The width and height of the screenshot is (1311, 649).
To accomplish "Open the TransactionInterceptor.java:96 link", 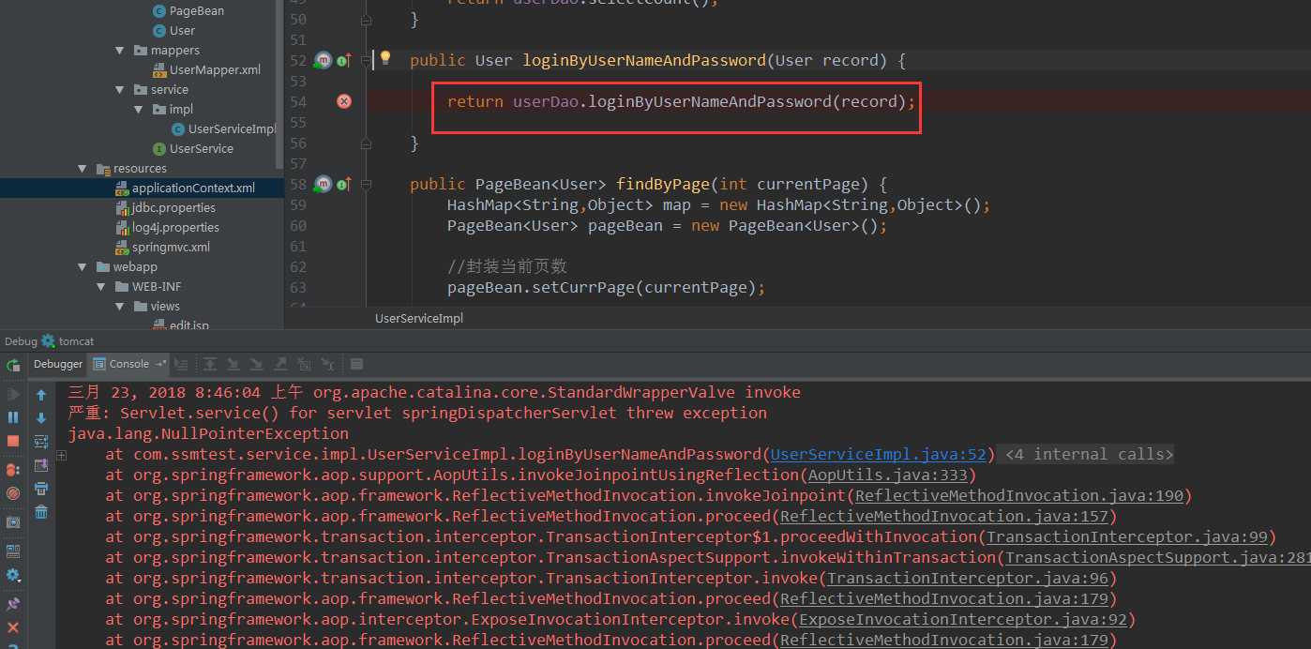I will [x=967, y=578].
